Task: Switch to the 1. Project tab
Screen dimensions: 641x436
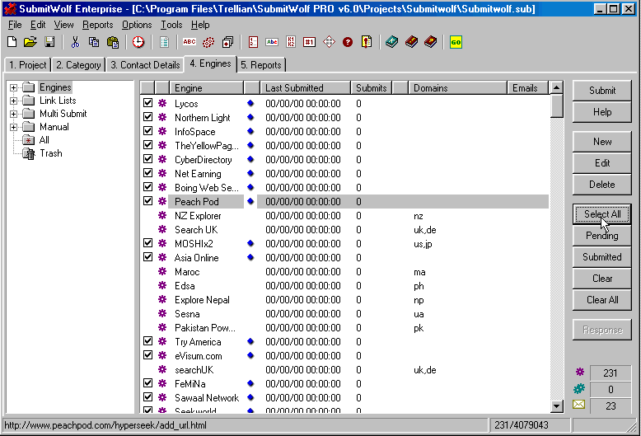Action: (28, 65)
